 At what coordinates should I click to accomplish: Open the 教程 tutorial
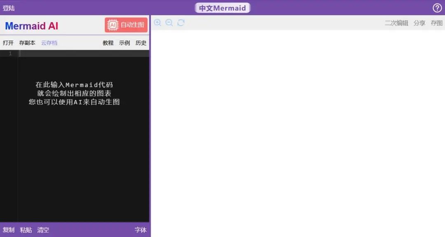point(108,43)
